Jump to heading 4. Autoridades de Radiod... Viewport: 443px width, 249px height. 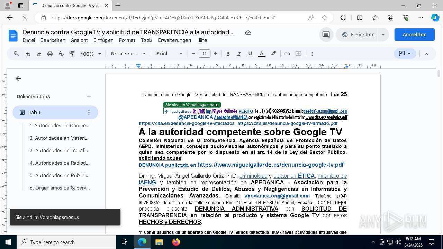60,163
